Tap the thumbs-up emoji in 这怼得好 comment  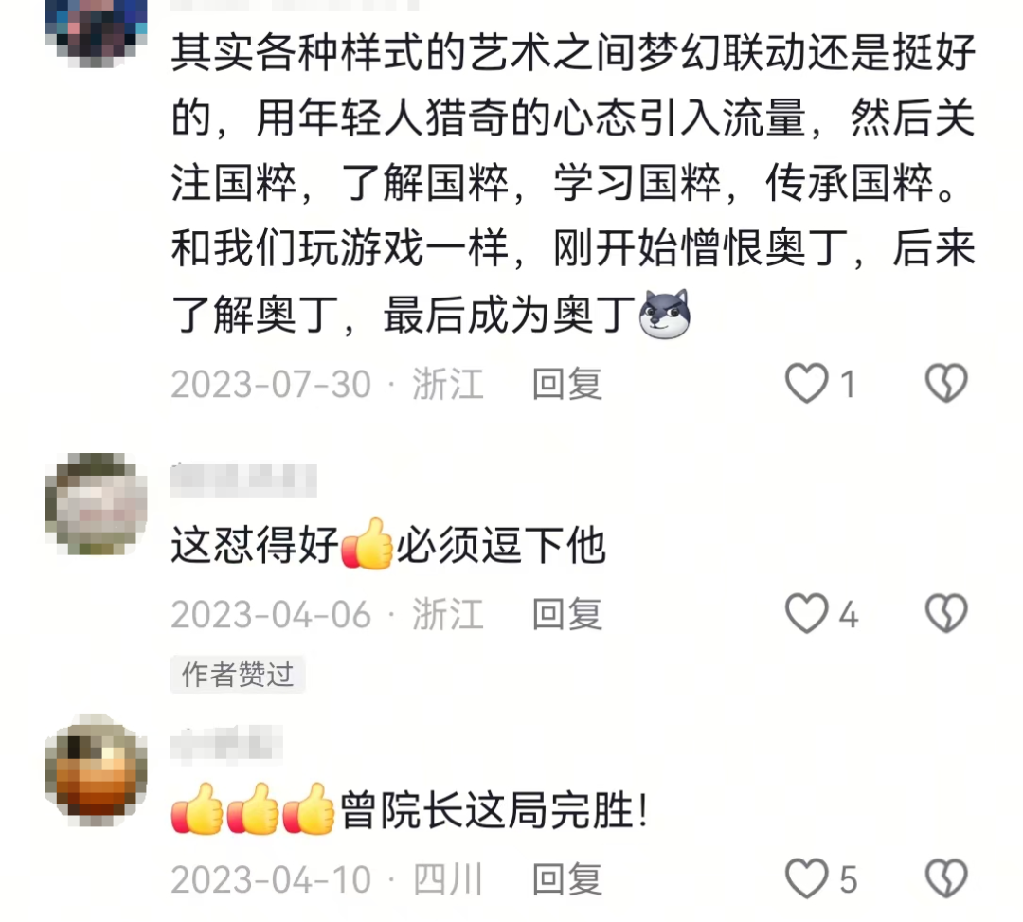click(x=367, y=544)
